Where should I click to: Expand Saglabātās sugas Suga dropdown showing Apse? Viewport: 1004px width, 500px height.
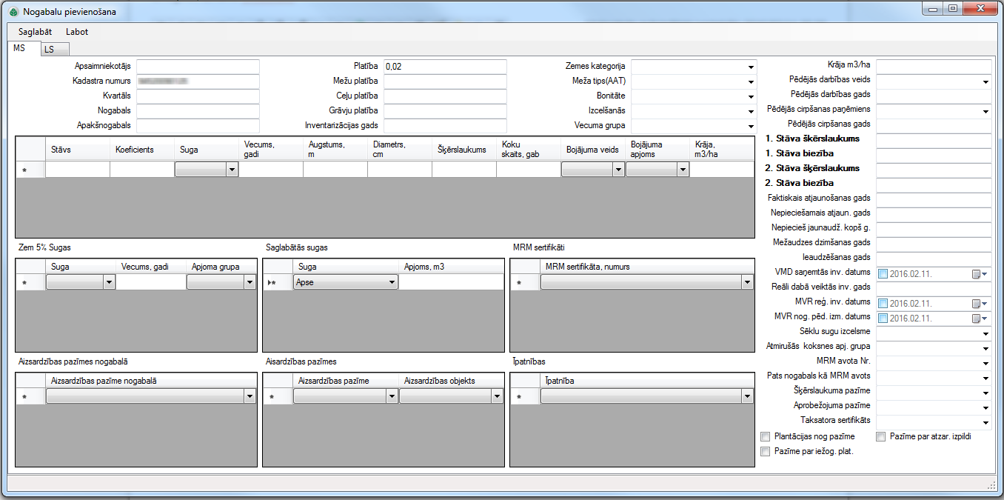coord(392,282)
